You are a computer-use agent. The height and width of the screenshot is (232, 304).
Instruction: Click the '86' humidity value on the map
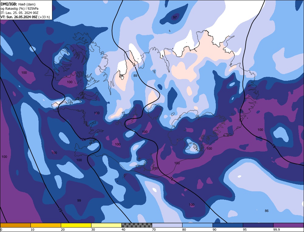[x=267, y=211]
